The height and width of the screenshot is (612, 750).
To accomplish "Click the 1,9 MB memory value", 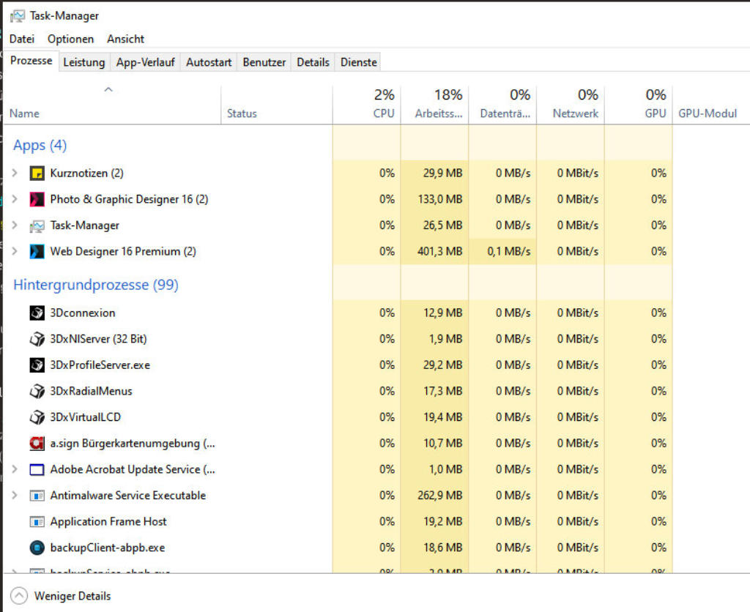I will click(445, 339).
